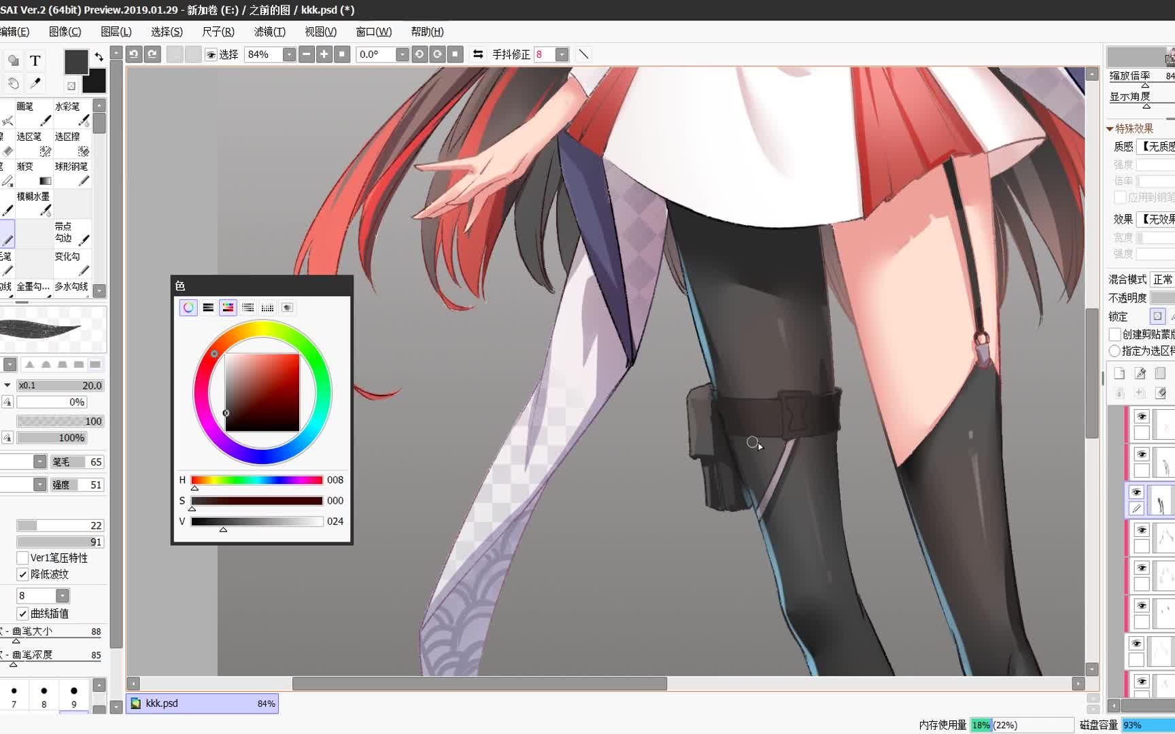Open the 笔毛 brush type dropdown
The image size is (1175, 734).
point(40,462)
